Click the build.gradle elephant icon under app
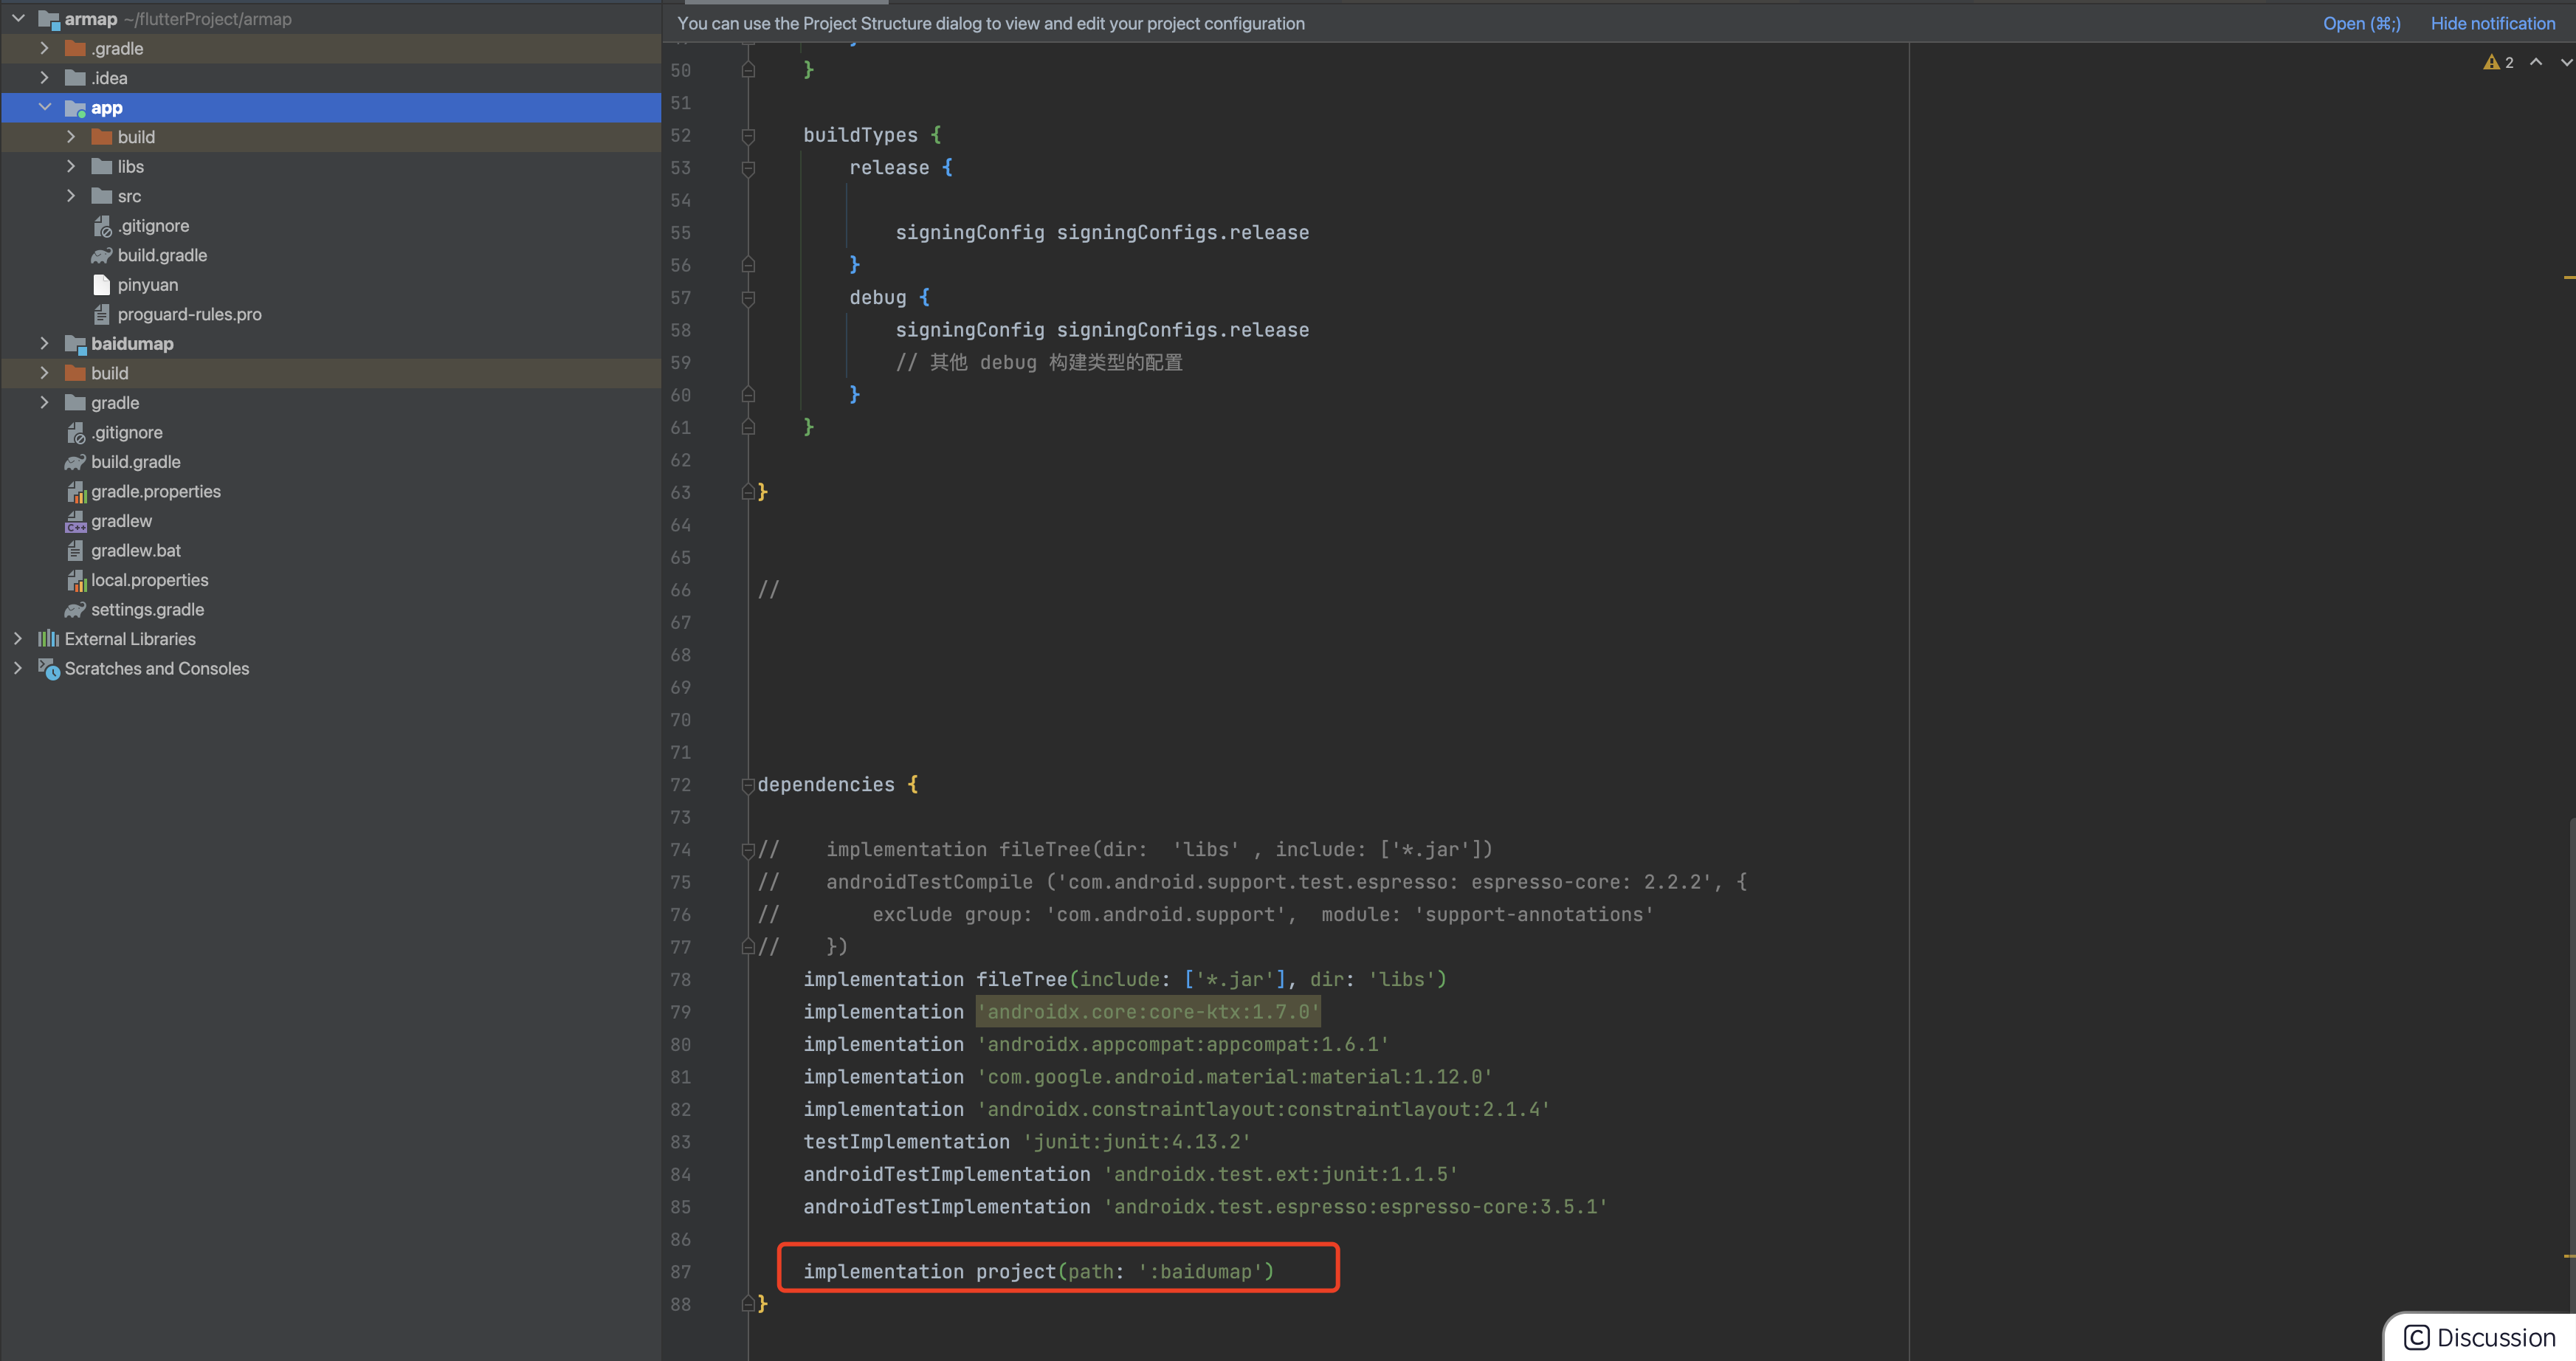This screenshot has width=2576, height=1361. pos(102,256)
